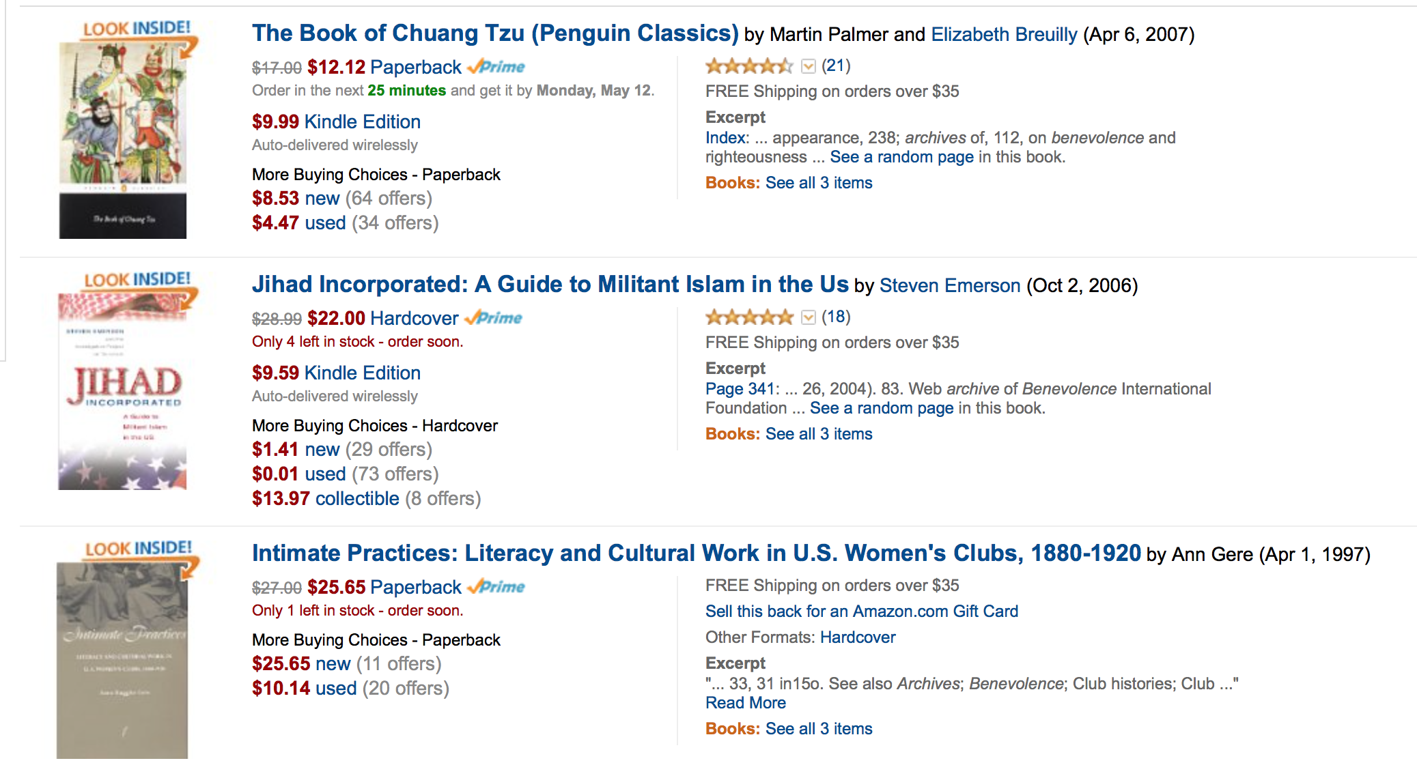Open the Chuang Tzu star rating icon

coord(748,66)
